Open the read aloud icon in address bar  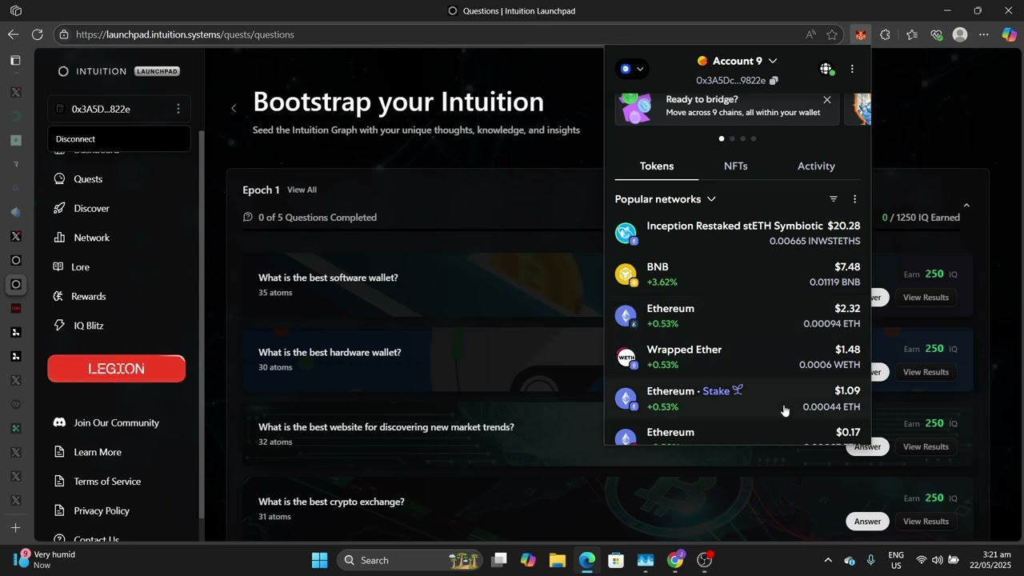pyautogui.click(x=810, y=34)
